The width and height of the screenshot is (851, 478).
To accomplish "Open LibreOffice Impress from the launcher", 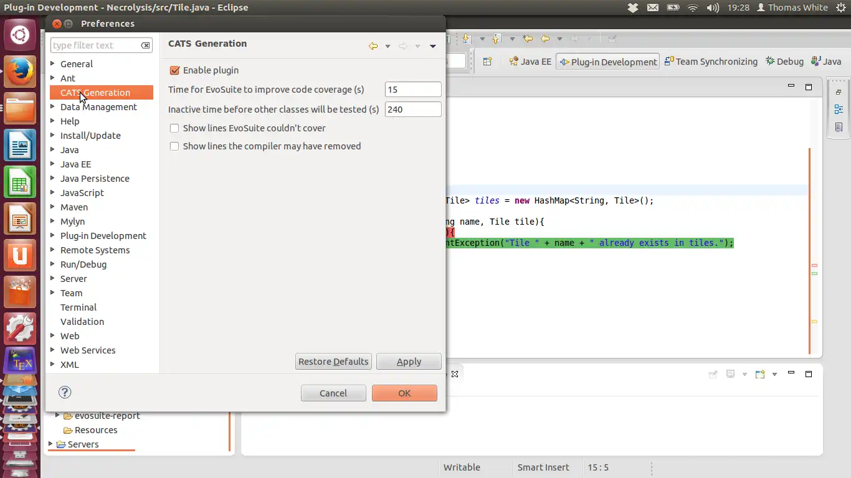I will (x=20, y=218).
